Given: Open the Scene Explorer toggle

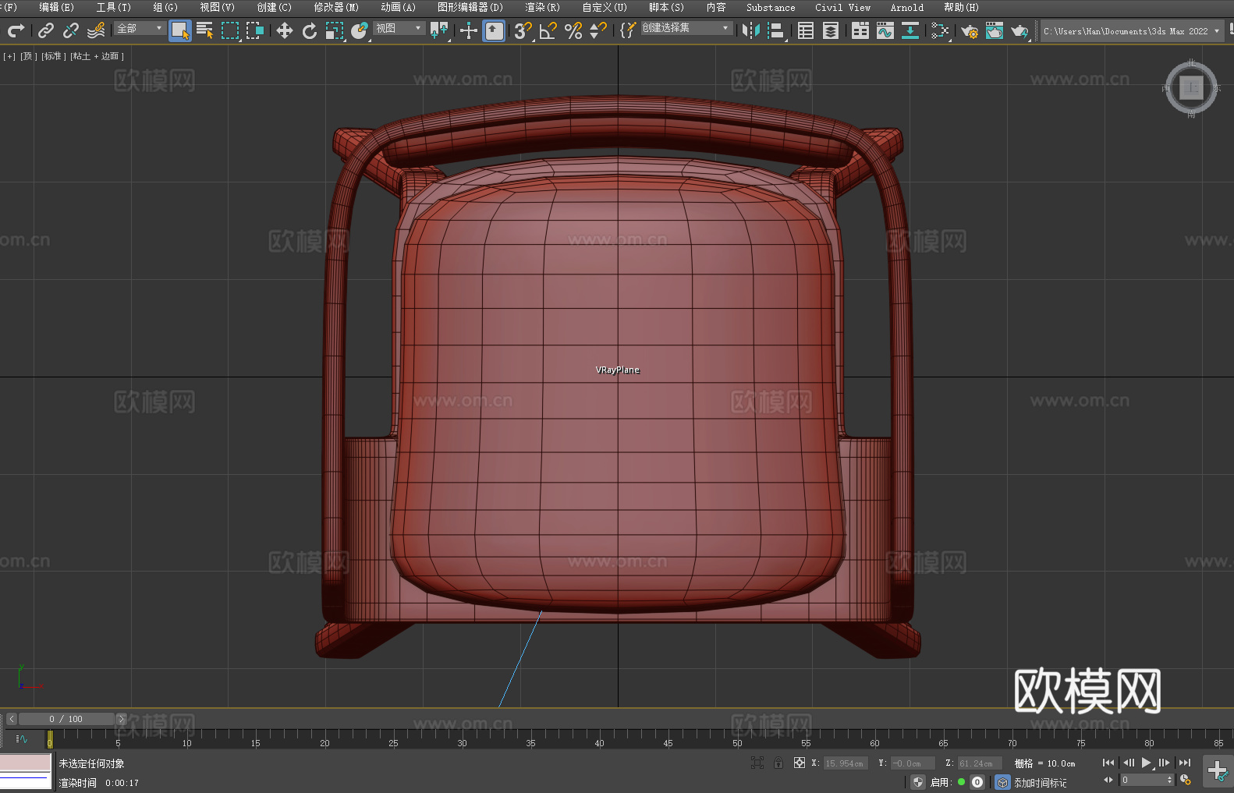Looking at the screenshot, I should pos(806,30).
